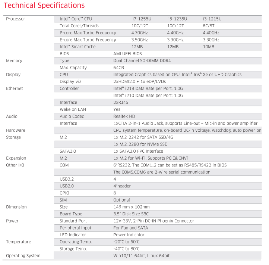Screen dimensions: 269x265
Task: Select the i3-1215U column header
Action: [x=212, y=19]
